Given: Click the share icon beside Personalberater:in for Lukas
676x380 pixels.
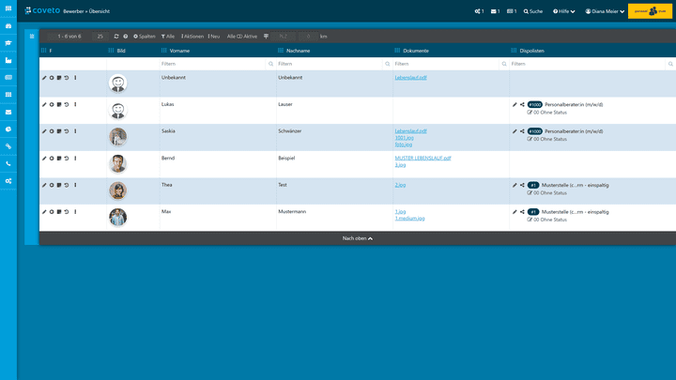Looking at the screenshot, I should pyautogui.click(x=522, y=104).
